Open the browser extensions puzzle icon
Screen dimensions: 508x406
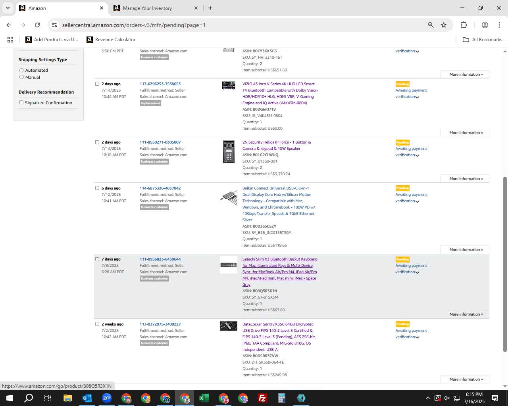(464, 25)
